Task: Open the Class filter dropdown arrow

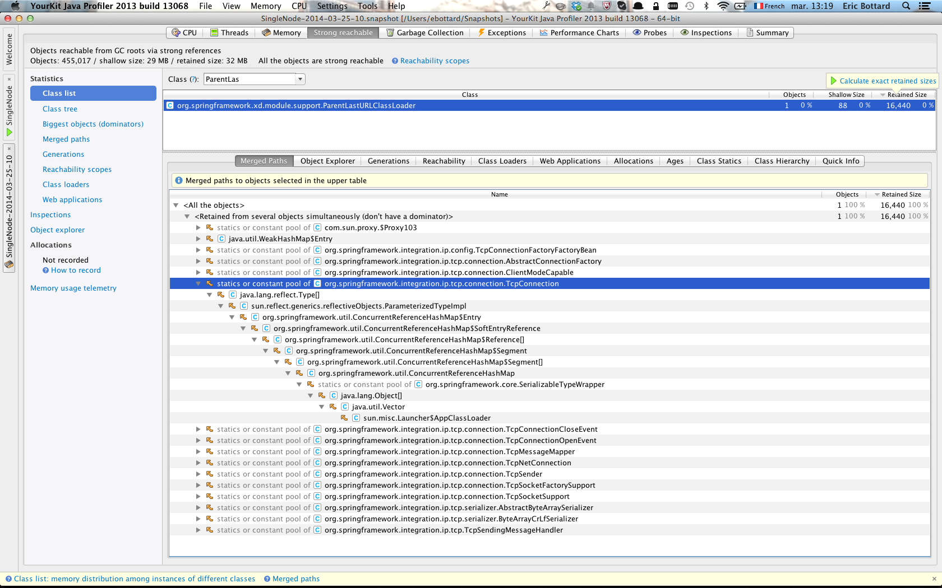Action: coord(301,80)
